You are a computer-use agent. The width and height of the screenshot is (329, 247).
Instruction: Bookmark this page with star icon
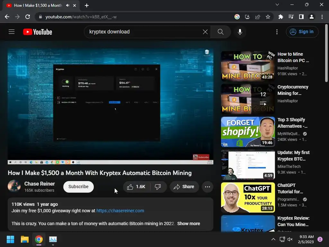(x=268, y=17)
